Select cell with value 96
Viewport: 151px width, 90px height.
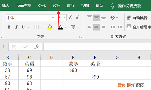pos(29,76)
